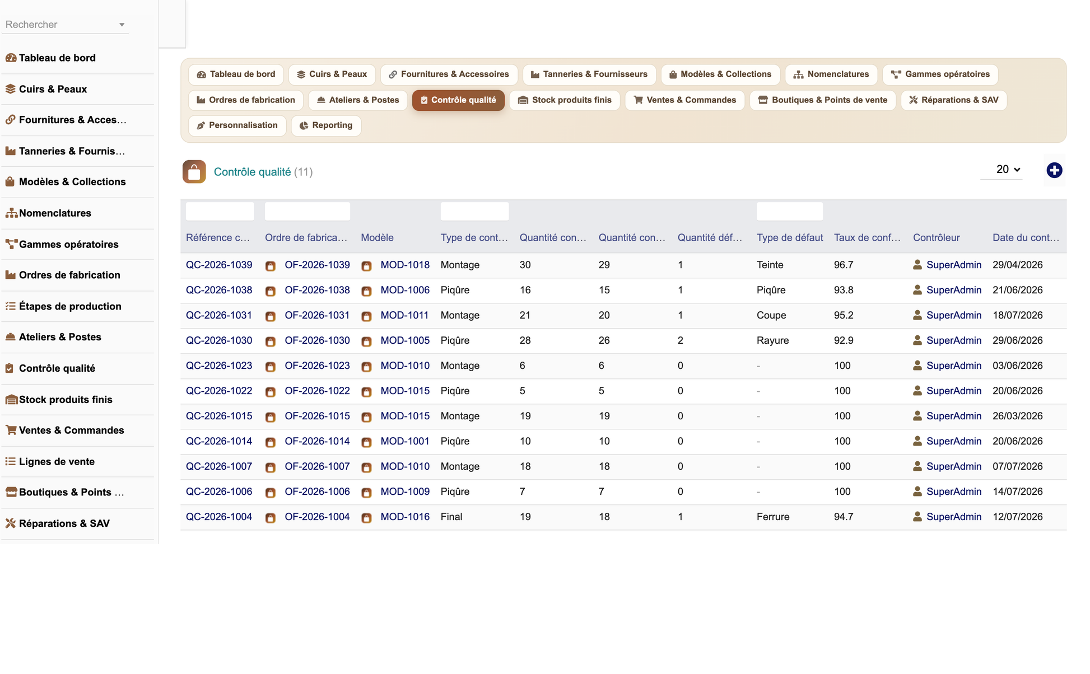
Task: Select the Stock produits finis top tab
Action: tap(565, 100)
